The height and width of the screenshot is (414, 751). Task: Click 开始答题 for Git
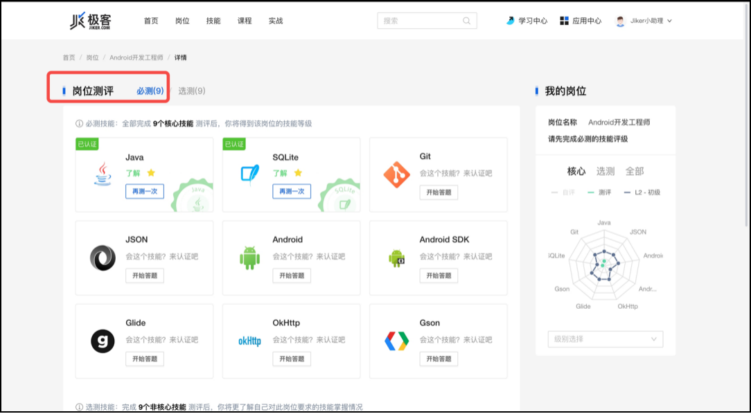pyautogui.click(x=439, y=192)
